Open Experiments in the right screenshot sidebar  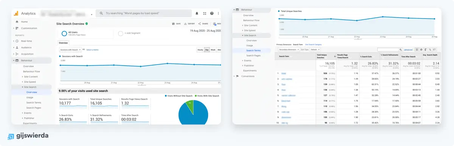tap(250, 71)
